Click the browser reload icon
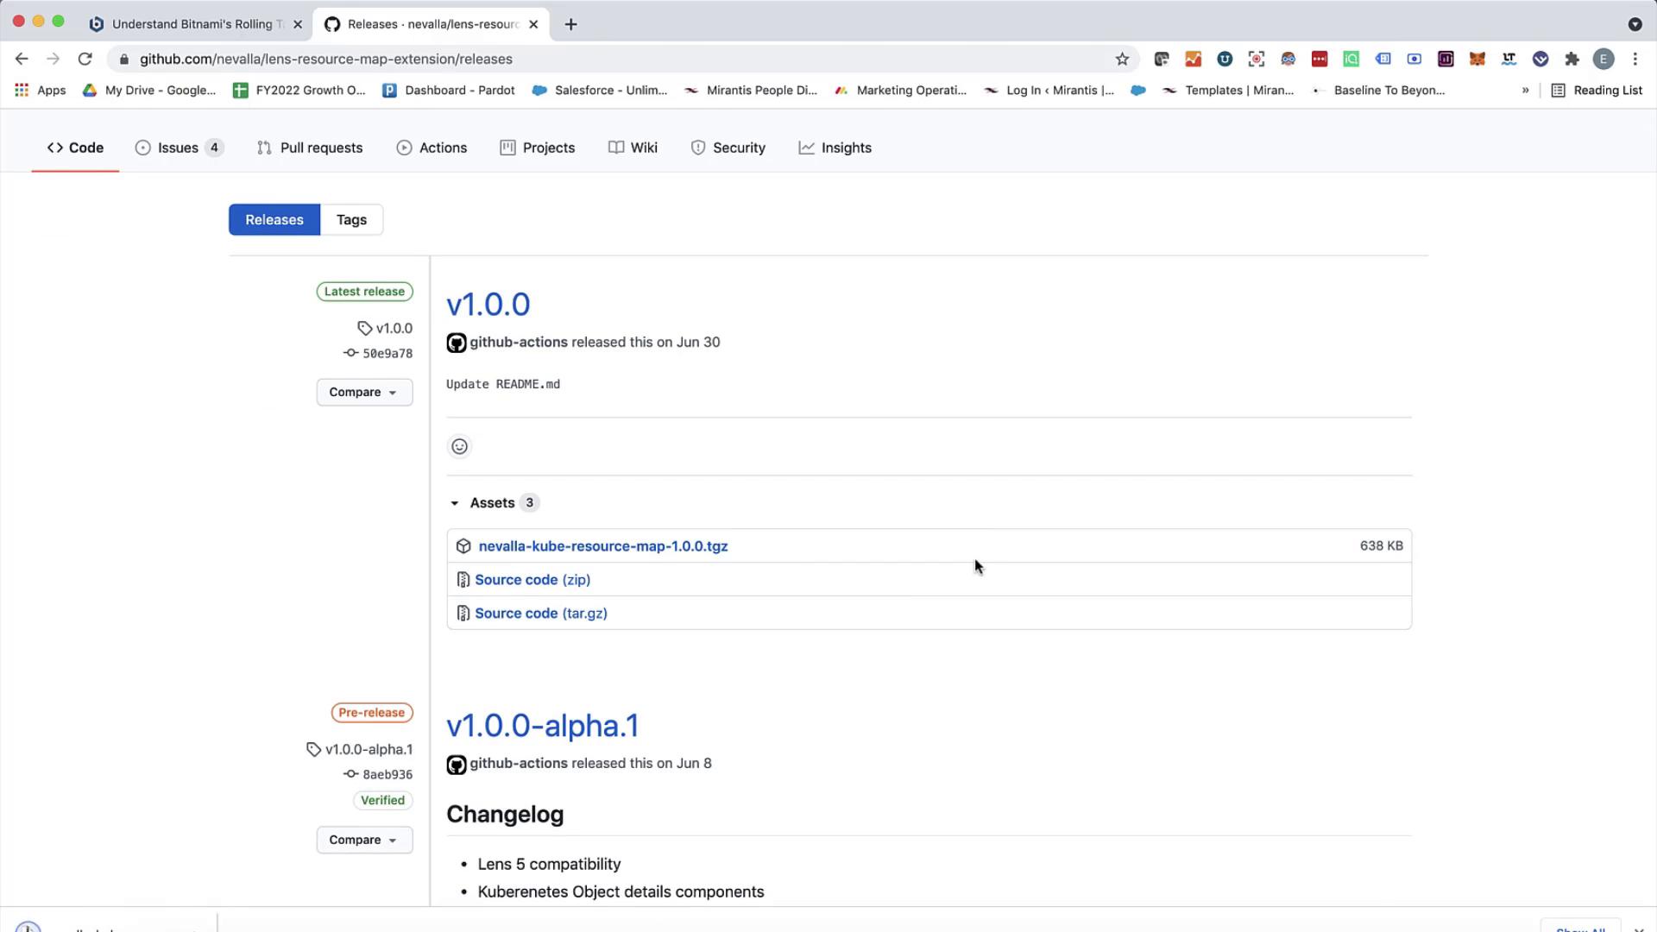This screenshot has width=1657, height=932. [x=85, y=59]
